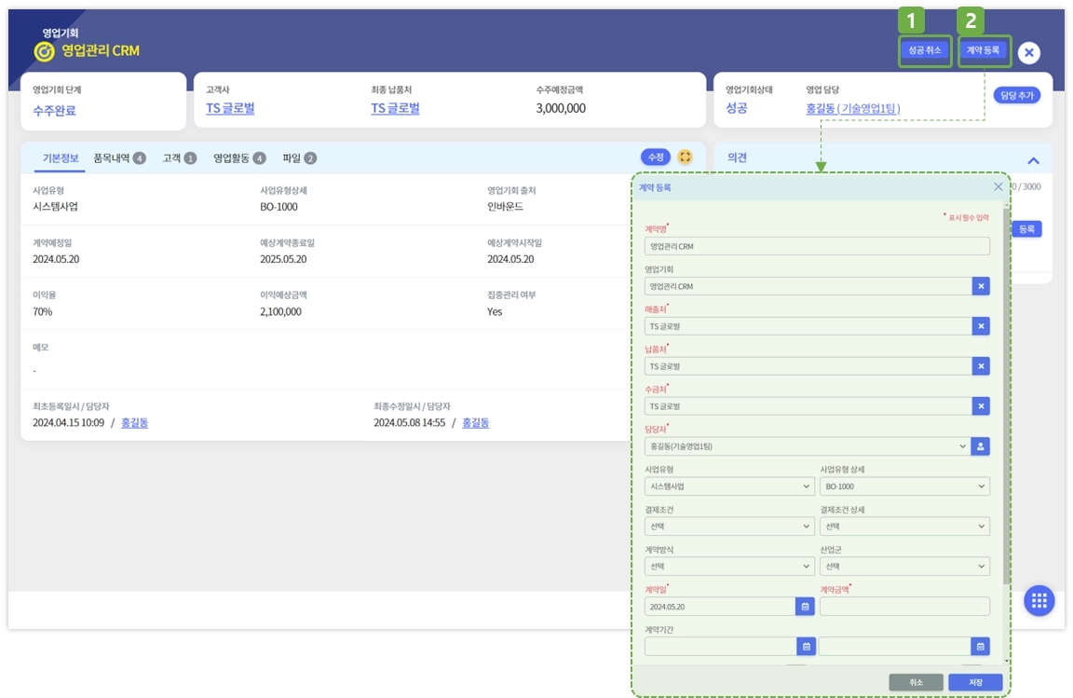Open the 사업유형 상세 dropdown showing BO-1000

coord(904,486)
